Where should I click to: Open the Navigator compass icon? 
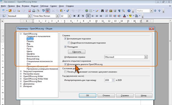coord(107,11)
